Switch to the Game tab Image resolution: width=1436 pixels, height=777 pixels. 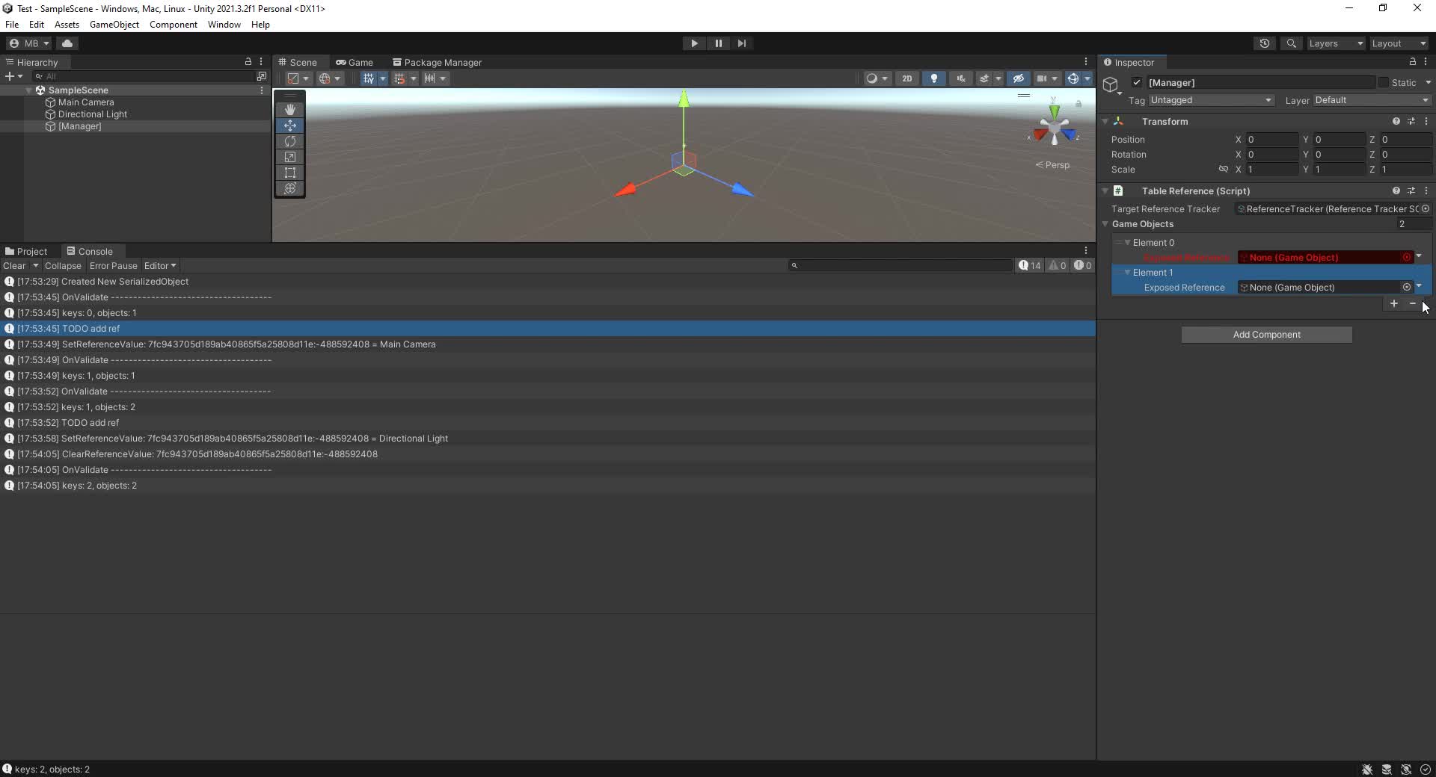coord(355,63)
